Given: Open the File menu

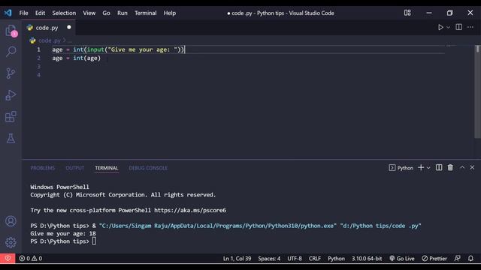Looking at the screenshot, I should pyautogui.click(x=23, y=13).
